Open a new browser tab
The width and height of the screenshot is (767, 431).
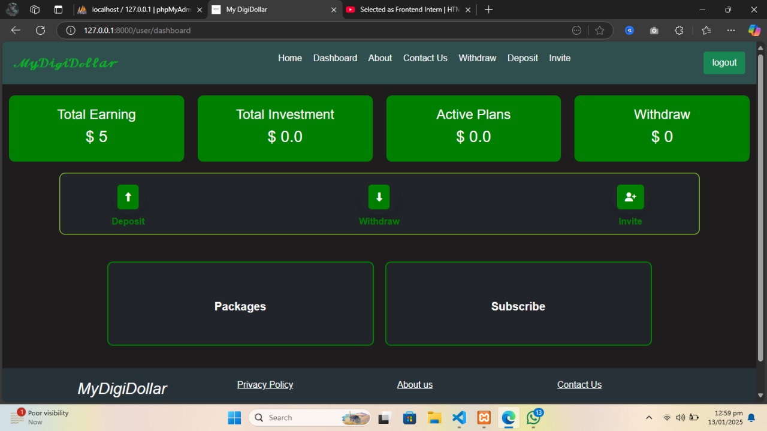[488, 10]
